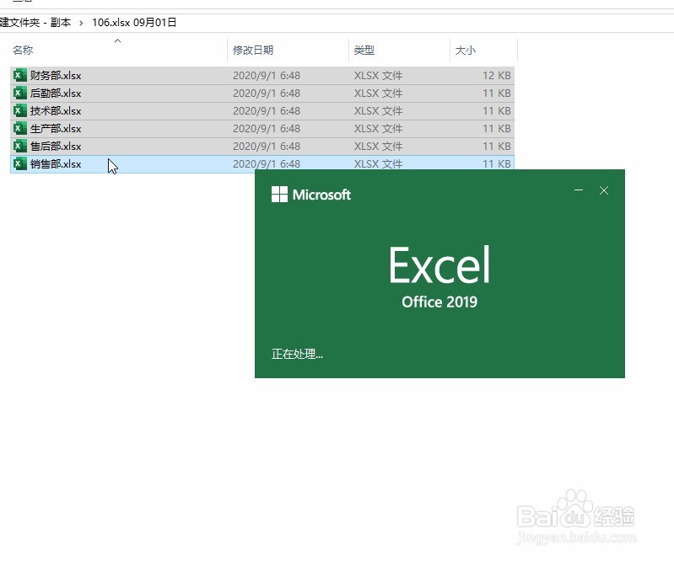
Task: Click the modified date of 技术部.xlsx
Action: coord(267,110)
